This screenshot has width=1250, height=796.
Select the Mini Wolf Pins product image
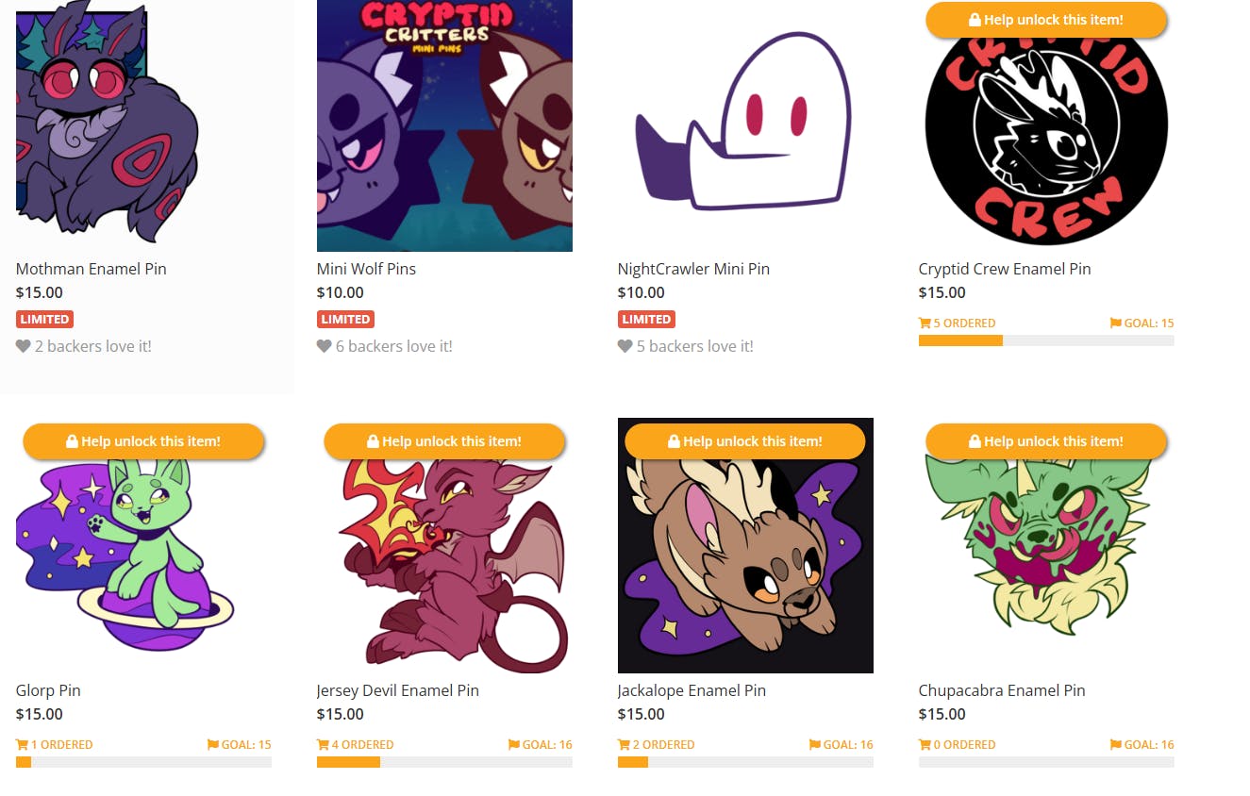tap(444, 125)
